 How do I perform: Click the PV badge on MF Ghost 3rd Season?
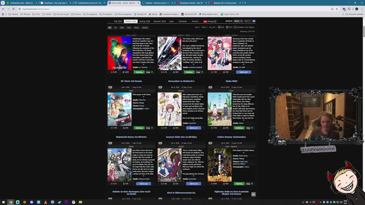coord(110,87)
